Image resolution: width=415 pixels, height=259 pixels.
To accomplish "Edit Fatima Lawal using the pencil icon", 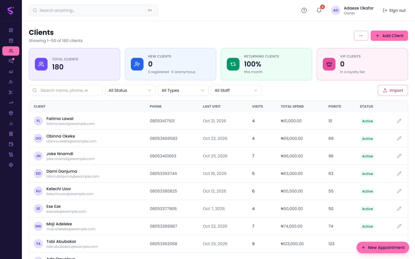I will [399, 121].
